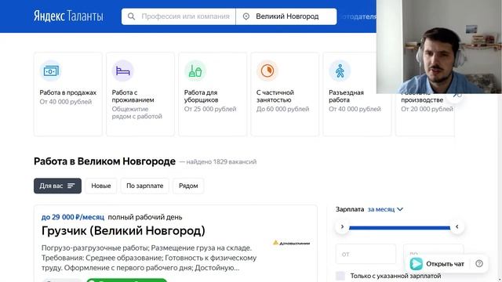Screen dimensions: 502x282
Task: Switch to the Новые tab
Action: pos(101,186)
